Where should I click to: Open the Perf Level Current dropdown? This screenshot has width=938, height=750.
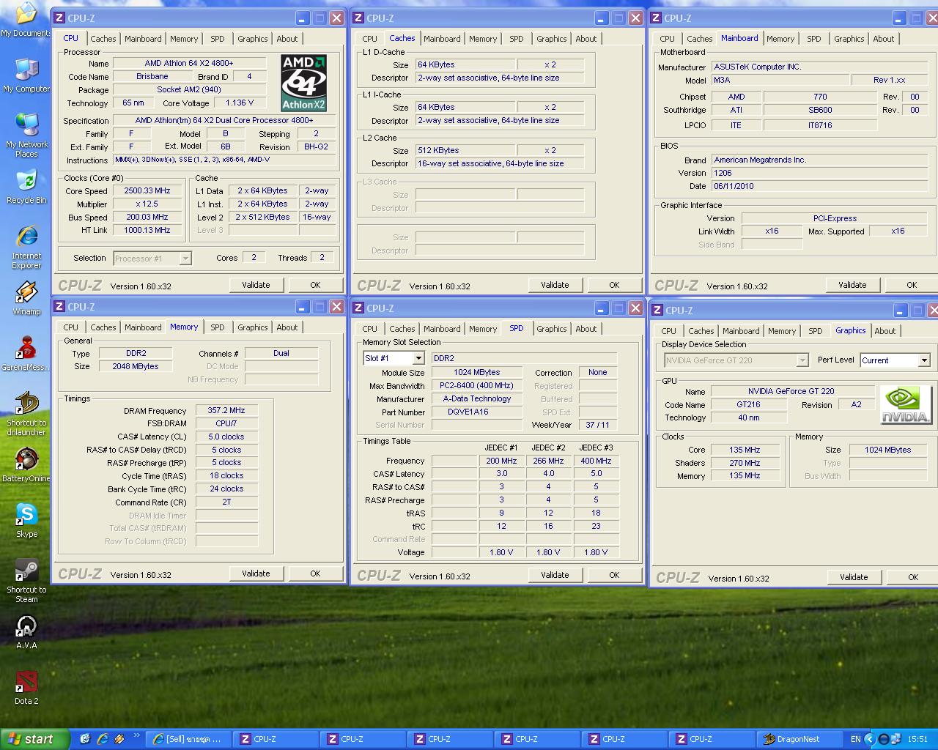pyautogui.click(x=924, y=360)
